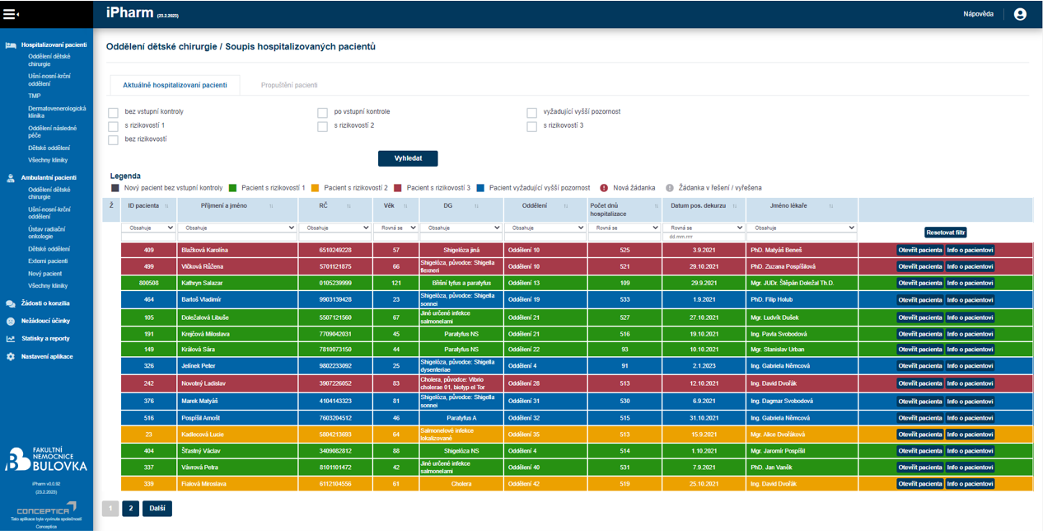The image size is (1043, 531).
Task: Open Nápověda in the top bar
Action: point(979,14)
